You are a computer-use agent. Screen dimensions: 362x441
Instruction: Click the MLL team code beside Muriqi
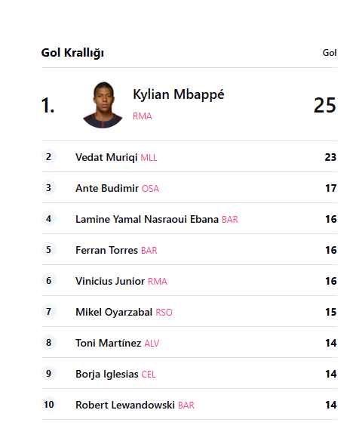click(x=149, y=158)
